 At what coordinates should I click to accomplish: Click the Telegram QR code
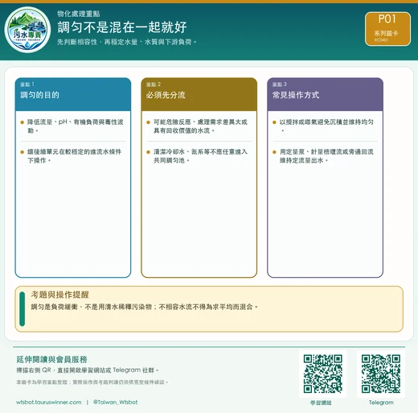click(381, 374)
